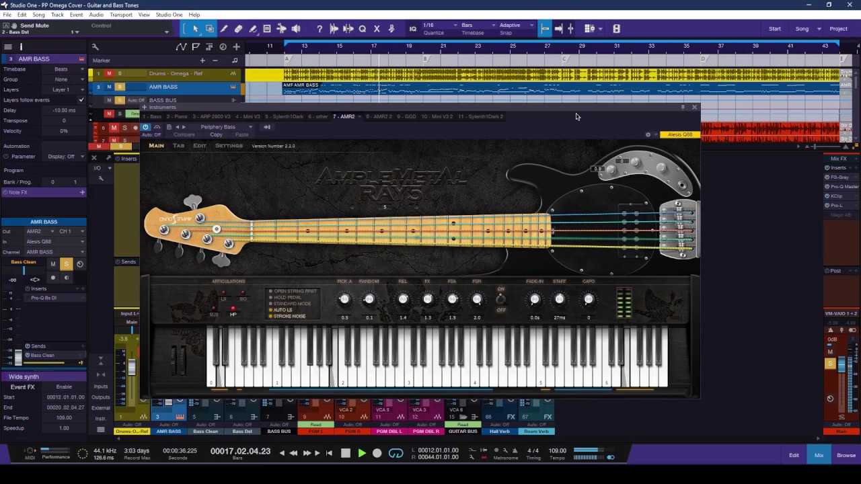This screenshot has height=484, width=861.
Task: Open the File menu
Action: (7, 15)
